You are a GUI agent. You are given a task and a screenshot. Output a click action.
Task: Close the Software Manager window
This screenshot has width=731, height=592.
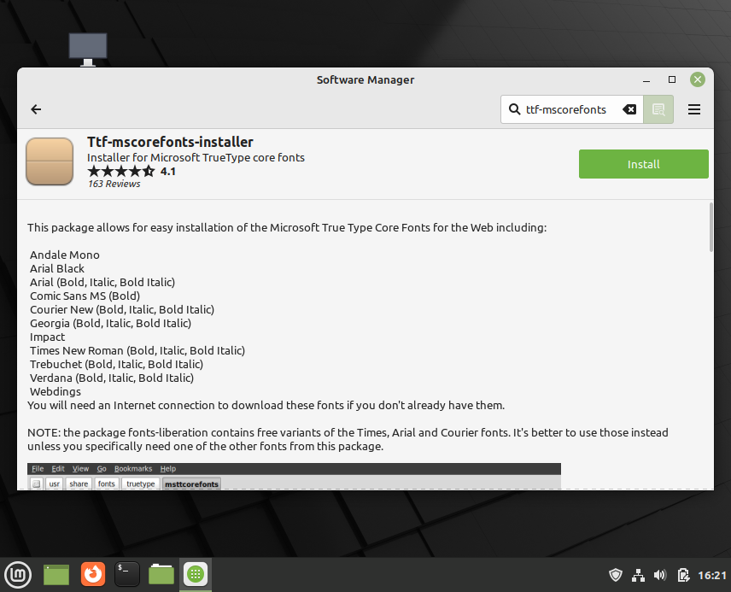pyautogui.click(x=698, y=79)
